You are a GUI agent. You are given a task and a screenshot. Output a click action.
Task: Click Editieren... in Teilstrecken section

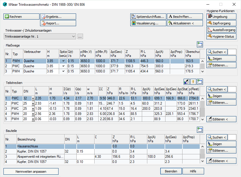coord(221,102)
